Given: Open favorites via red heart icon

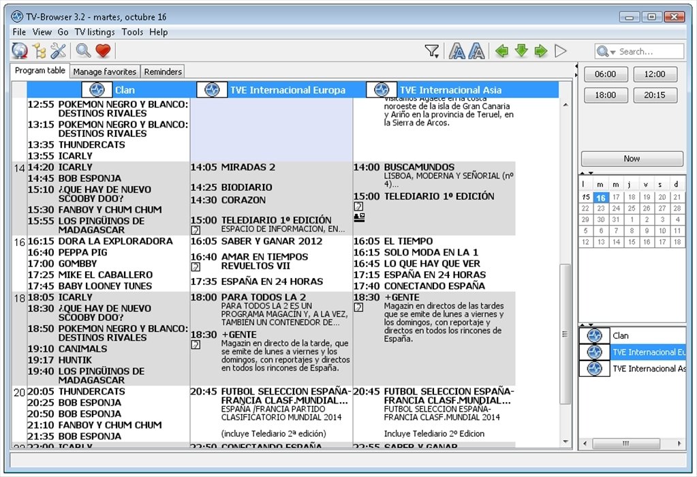Looking at the screenshot, I should (103, 51).
